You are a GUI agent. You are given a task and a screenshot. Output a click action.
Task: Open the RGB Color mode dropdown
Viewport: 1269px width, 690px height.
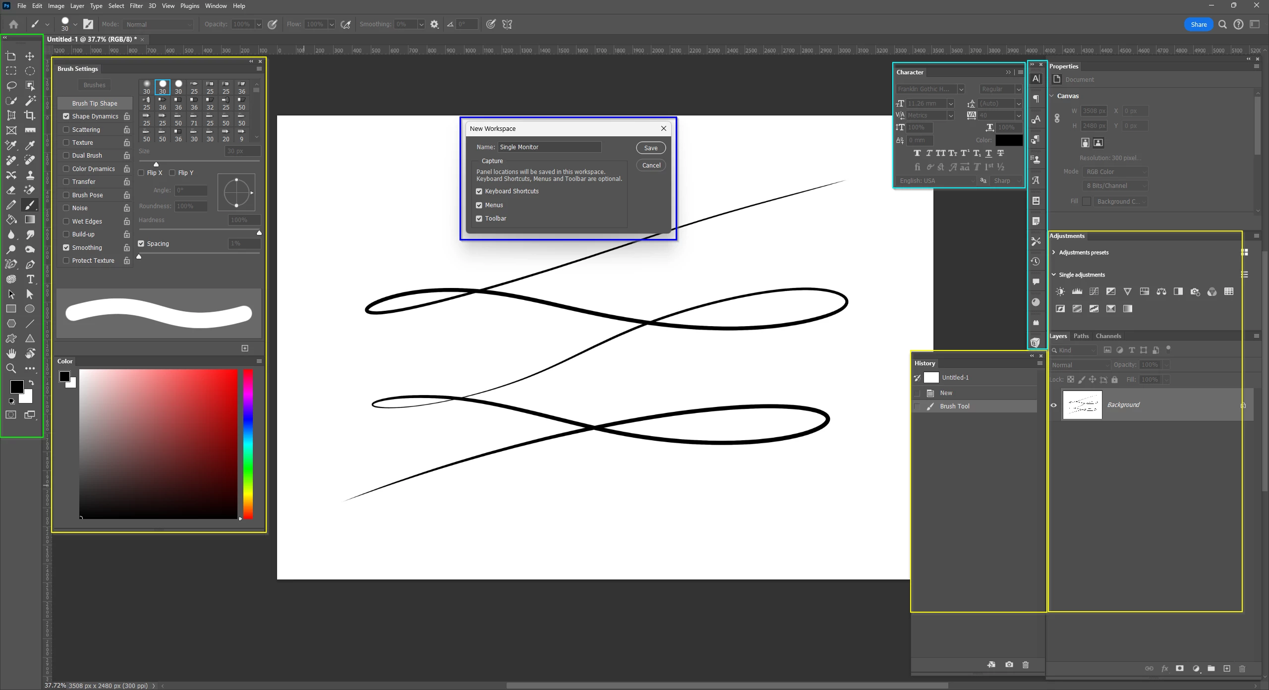(1114, 172)
